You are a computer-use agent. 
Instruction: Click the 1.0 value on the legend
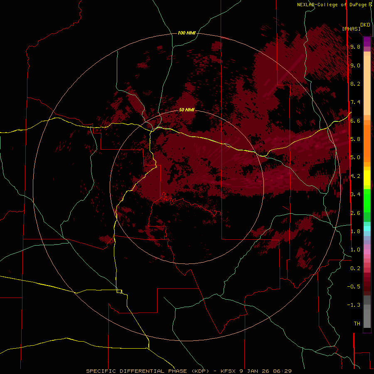tap(355, 250)
